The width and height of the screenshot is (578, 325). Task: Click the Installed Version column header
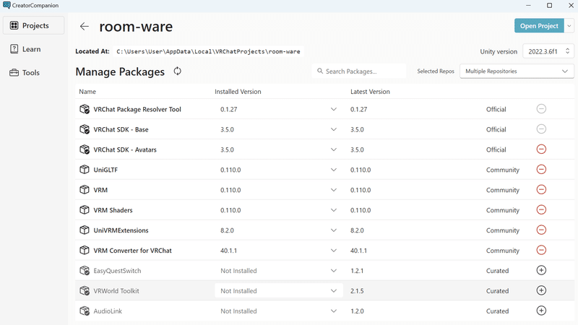click(x=238, y=92)
